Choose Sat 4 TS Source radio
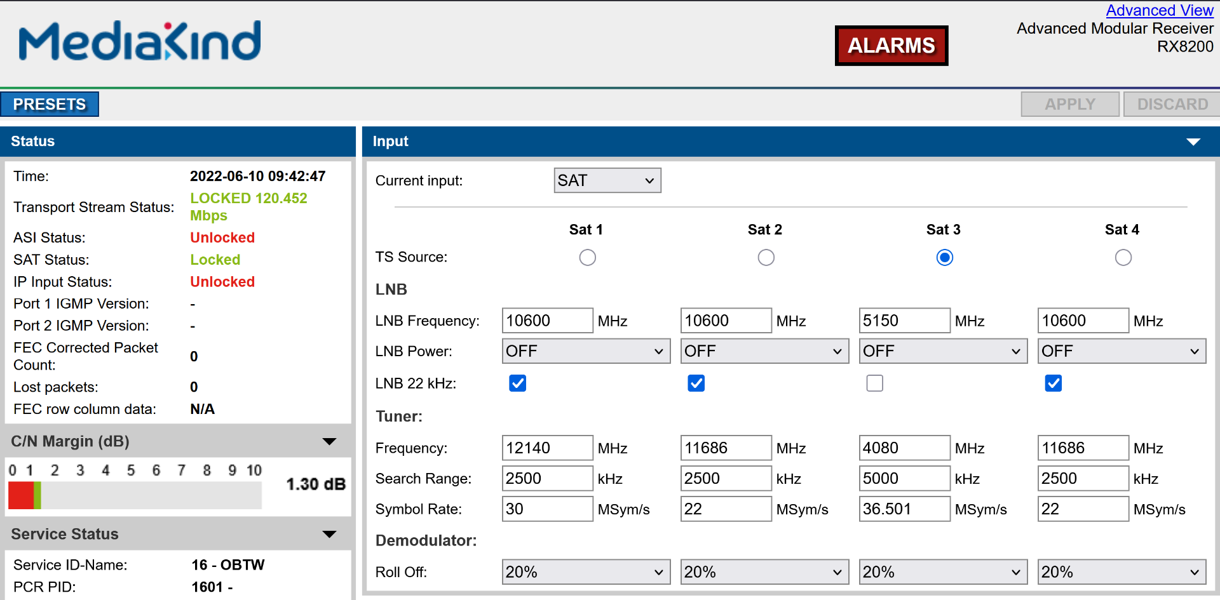The width and height of the screenshot is (1220, 600). [1123, 258]
